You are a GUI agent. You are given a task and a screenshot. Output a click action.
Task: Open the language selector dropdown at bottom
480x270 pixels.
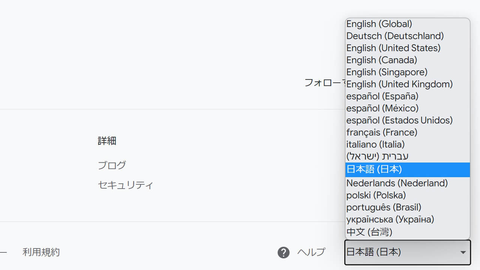407,252
